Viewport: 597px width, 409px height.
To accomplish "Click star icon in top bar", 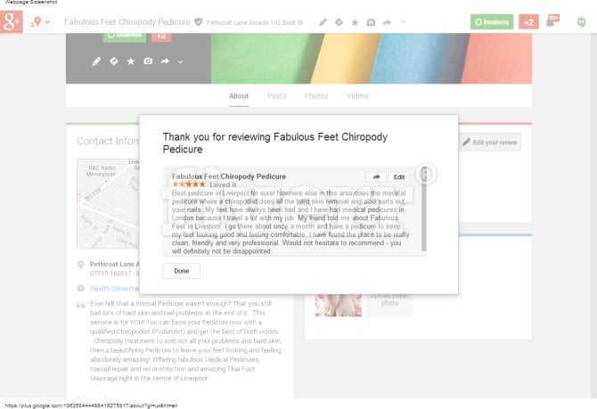I will [x=355, y=22].
